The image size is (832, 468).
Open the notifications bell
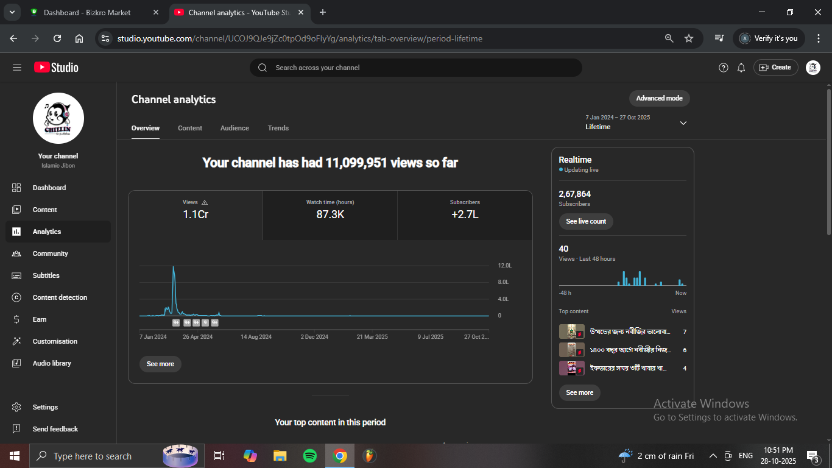(x=741, y=68)
